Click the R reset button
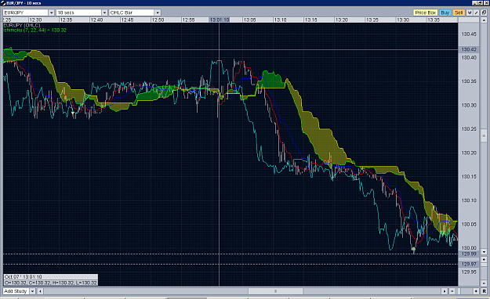Viewport: 490px width, 299px height. click(484, 291)
